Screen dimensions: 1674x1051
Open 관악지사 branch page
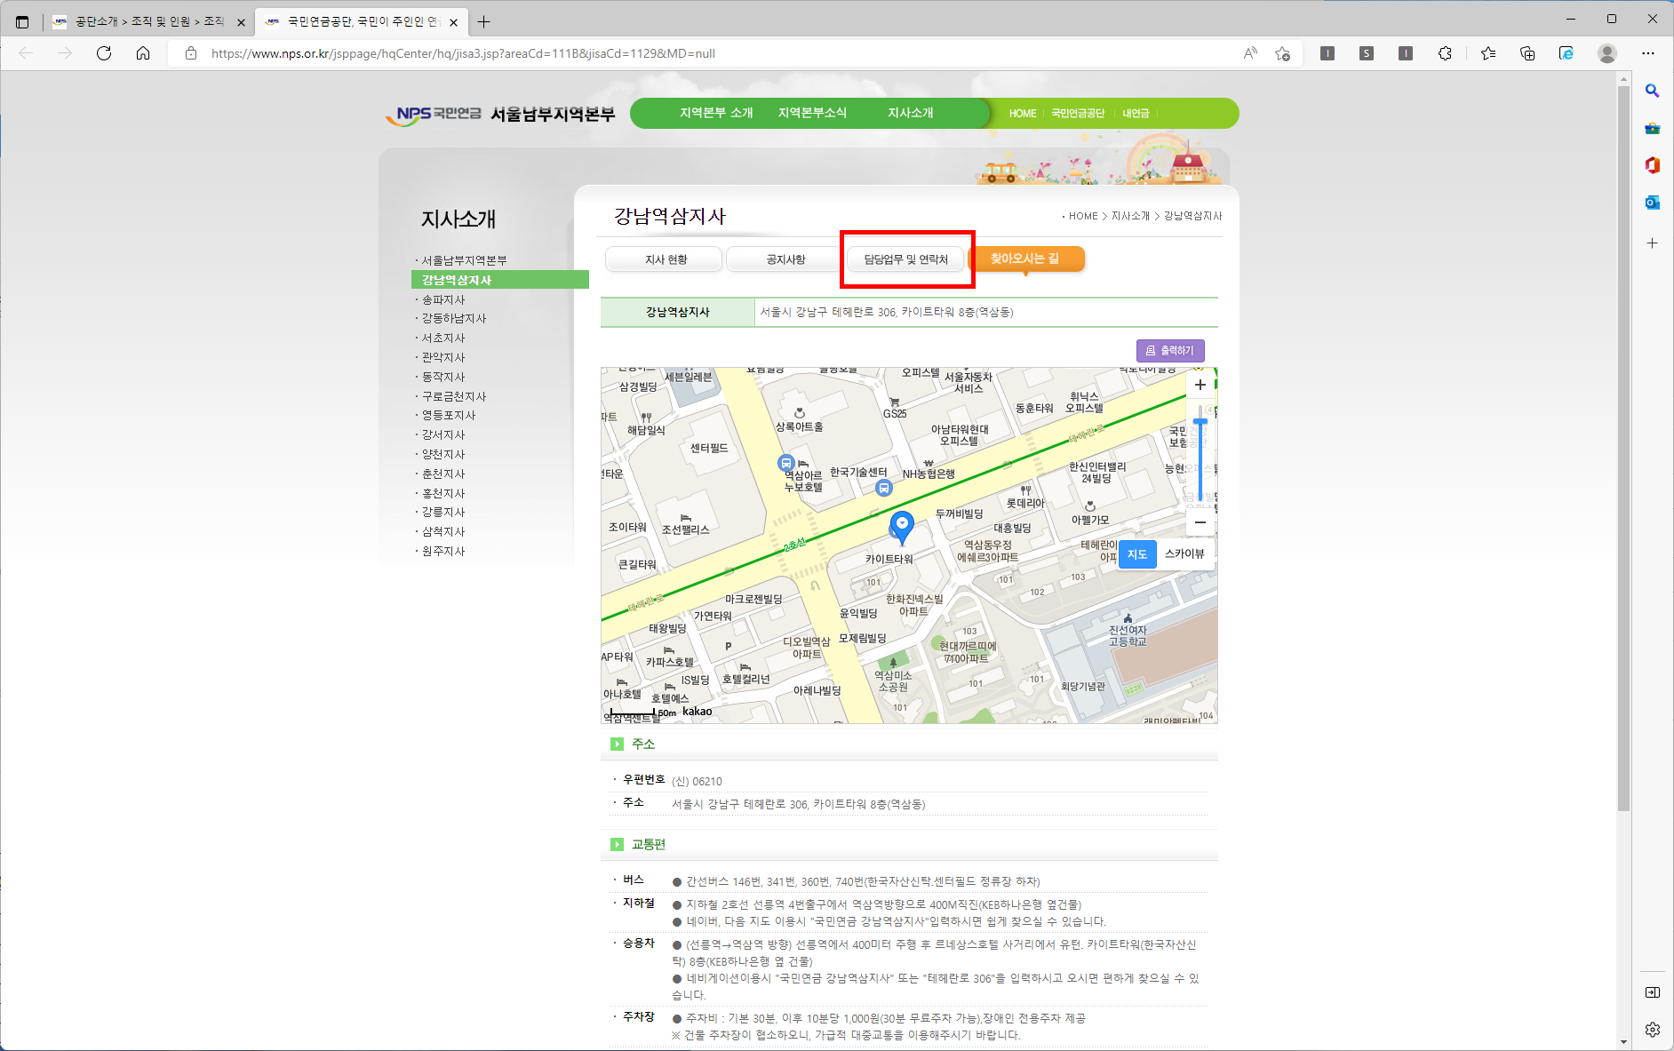coord(443,357)
